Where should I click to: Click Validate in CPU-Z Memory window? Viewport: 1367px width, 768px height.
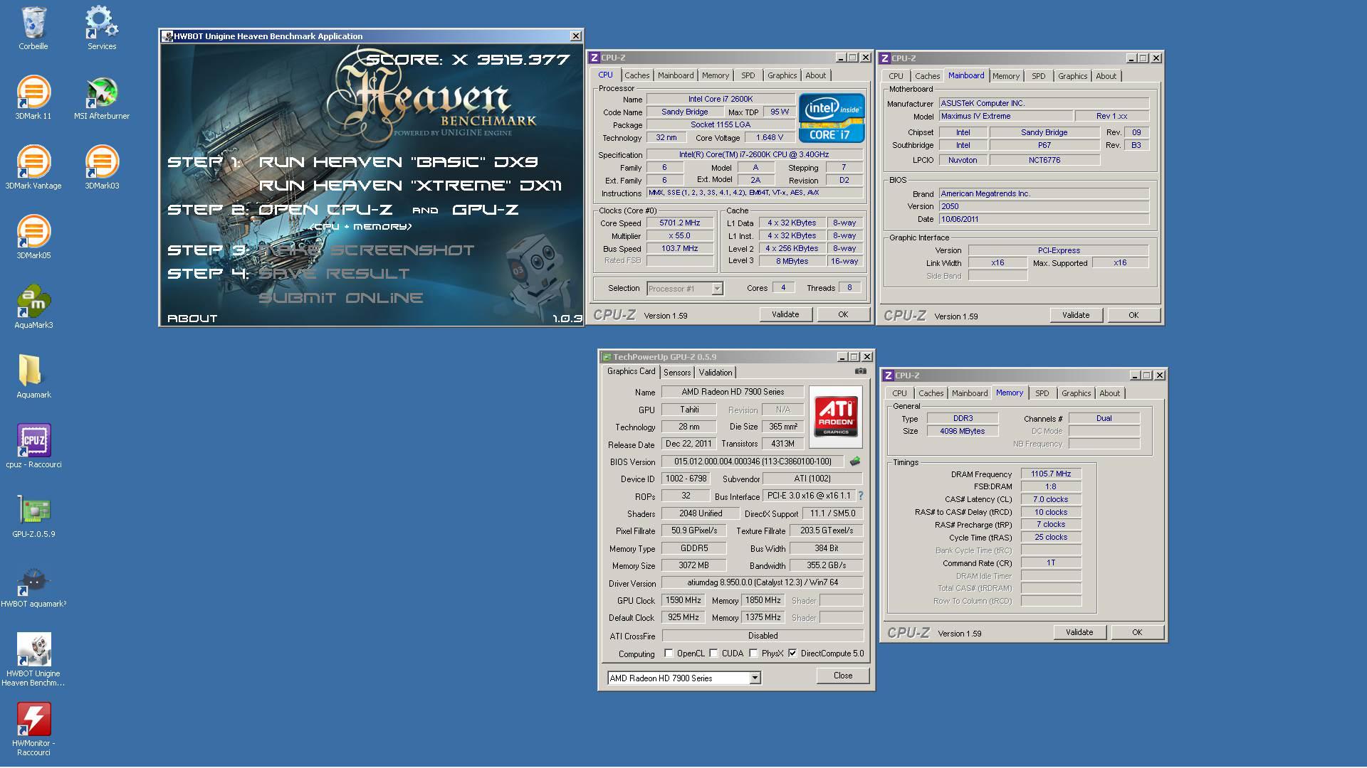[x=1079, y=632]
